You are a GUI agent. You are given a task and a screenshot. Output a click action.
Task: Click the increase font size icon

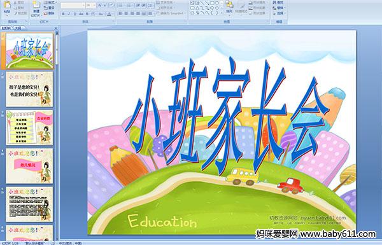[99, 5]
